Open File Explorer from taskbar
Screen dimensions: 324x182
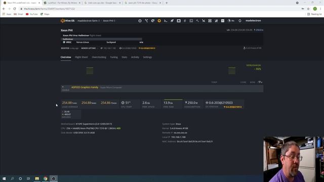pyautogui.click(x=37, y=178)
